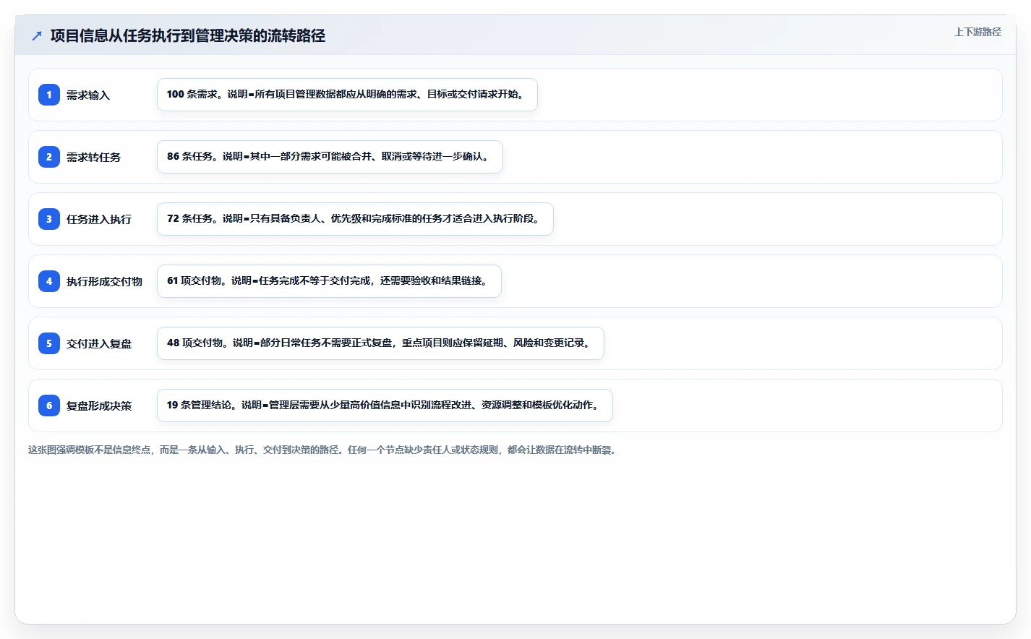Click the title 项目信息从任务执行到管理决策的流转路径

pyautogui.click(x=188, y=35)
